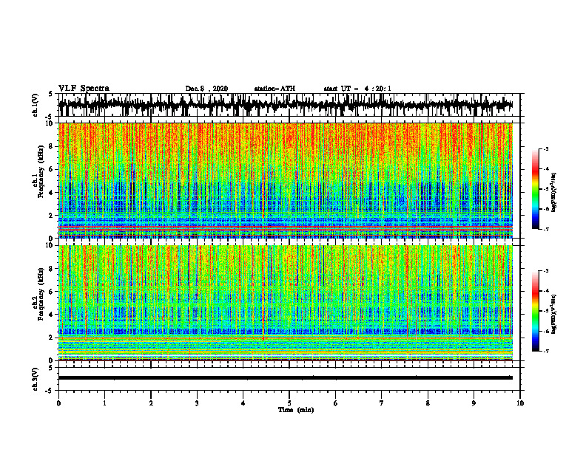
Task: Click the ch.2 color scale bar
Action: click(536, 311)
